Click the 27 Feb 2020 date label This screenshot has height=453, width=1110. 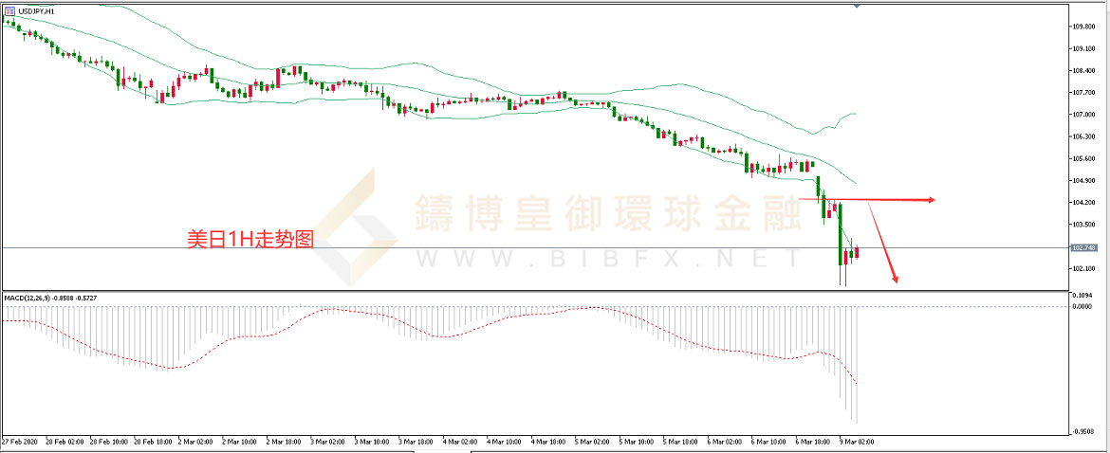pyautogui.click(x=19, y=442)
